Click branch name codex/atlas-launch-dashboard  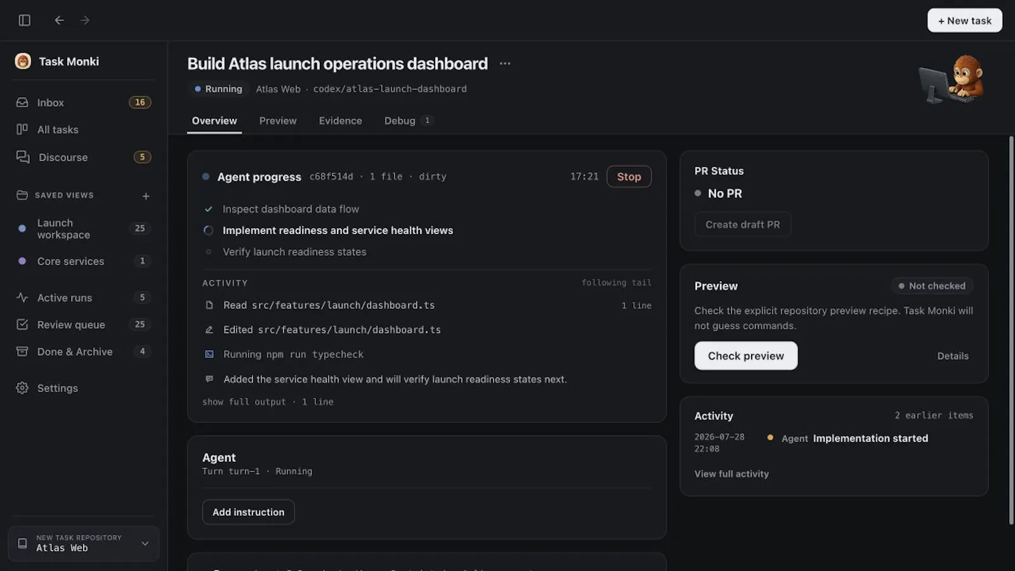tap(390, 89)
